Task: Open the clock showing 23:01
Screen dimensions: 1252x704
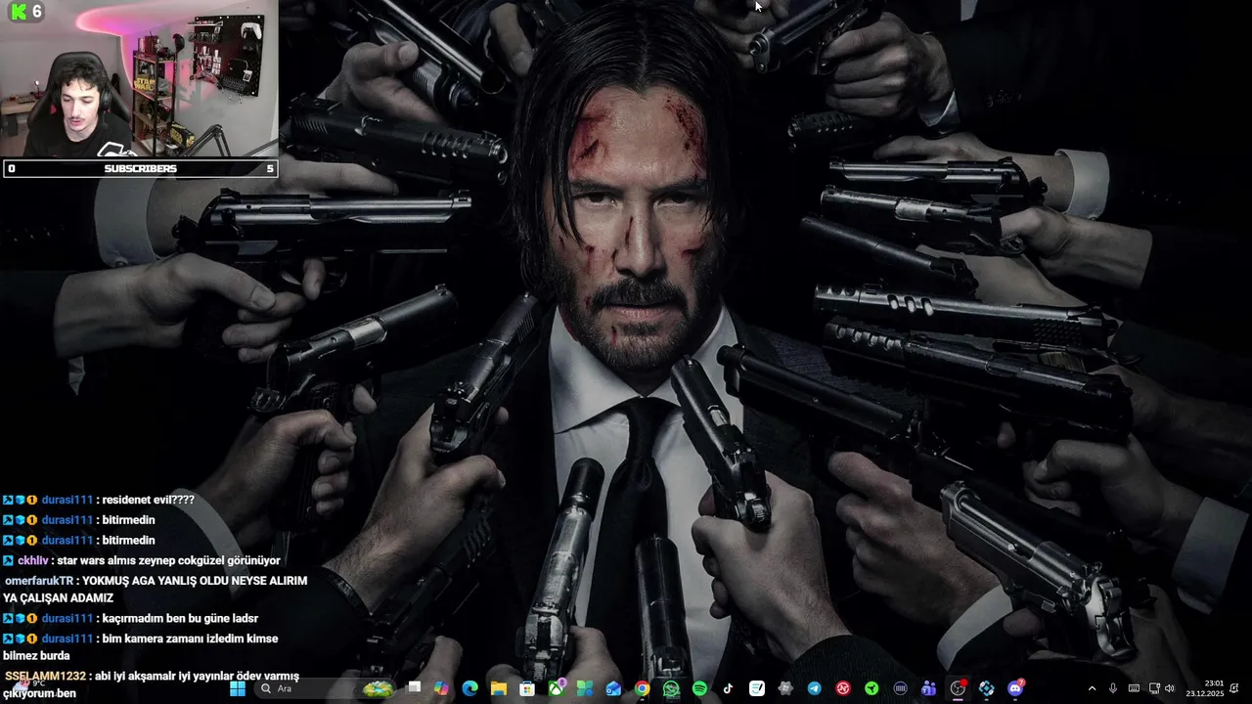Action: [1204, 688]
